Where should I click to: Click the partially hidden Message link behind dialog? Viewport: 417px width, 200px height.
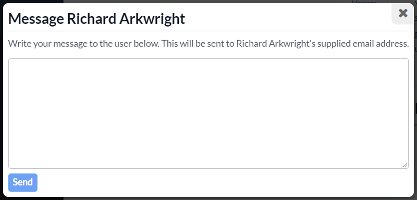tap(364, 2)
